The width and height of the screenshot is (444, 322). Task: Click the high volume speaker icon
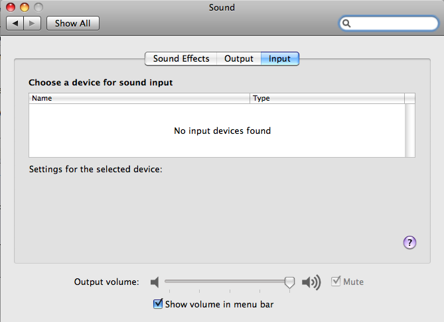tap(311, 282)
